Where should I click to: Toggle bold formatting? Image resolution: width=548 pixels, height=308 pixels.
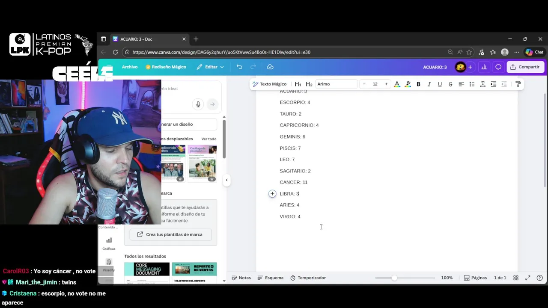418,84
